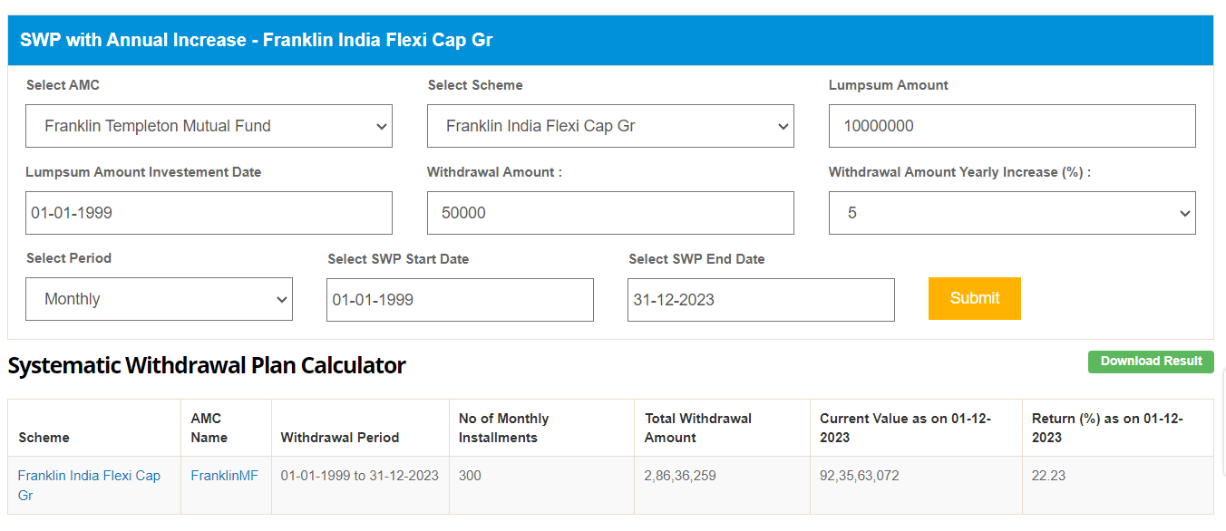This screenshot has width=1226, height=531.
Task: Open the Select AMC dropdown
Action: point(209,126)
